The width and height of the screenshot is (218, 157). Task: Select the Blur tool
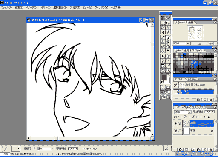pyautogui.click(x=163, y=51)
